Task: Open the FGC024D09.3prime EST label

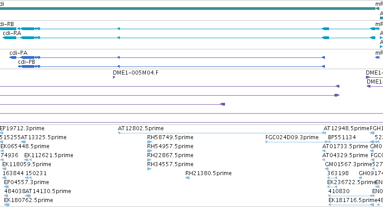Action: 292,137
